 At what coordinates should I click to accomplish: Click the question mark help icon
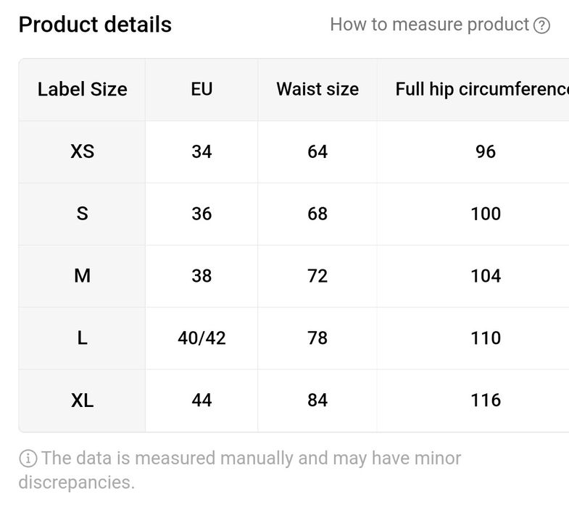pos(541,25)
